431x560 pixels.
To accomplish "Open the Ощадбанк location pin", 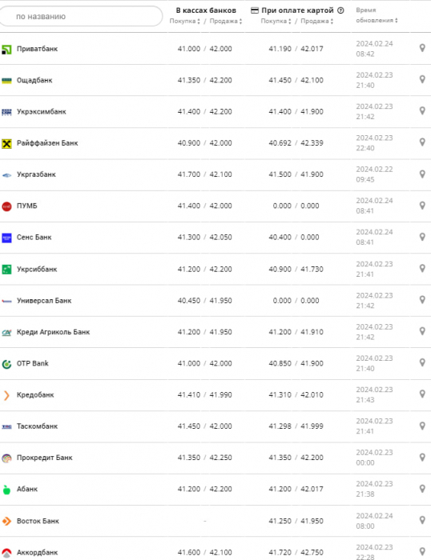I will (422, 79).
